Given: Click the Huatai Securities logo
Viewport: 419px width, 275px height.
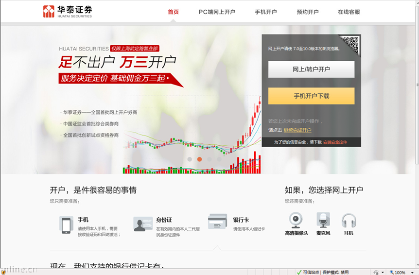Looking at the screenshot, I should 68,12.
